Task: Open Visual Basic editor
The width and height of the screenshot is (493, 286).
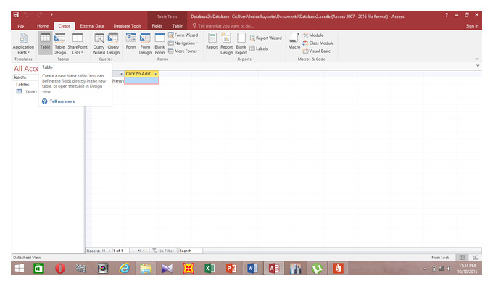Action: (317, 51)
